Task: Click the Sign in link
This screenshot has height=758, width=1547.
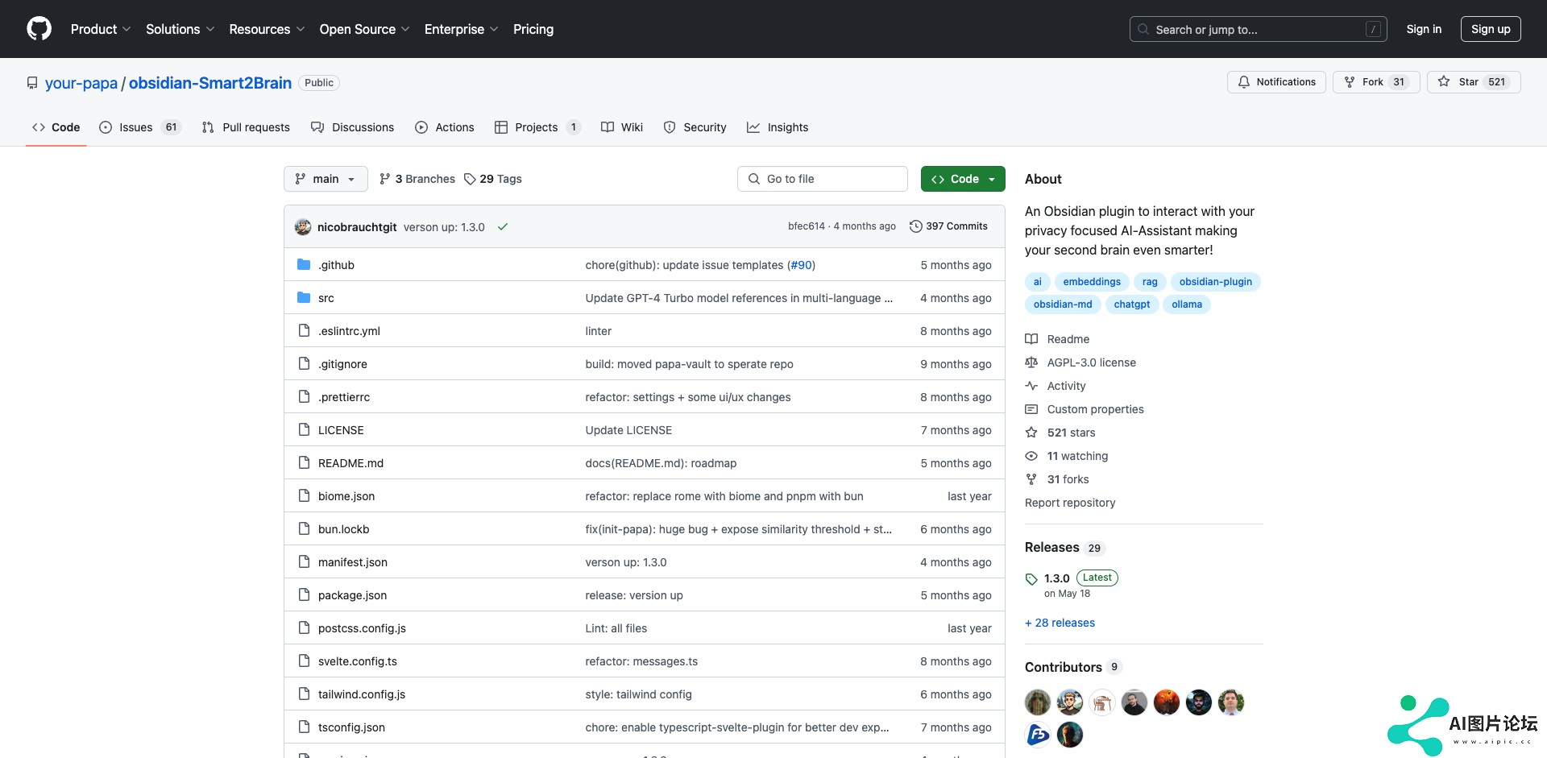Action: click(1424, 29)
